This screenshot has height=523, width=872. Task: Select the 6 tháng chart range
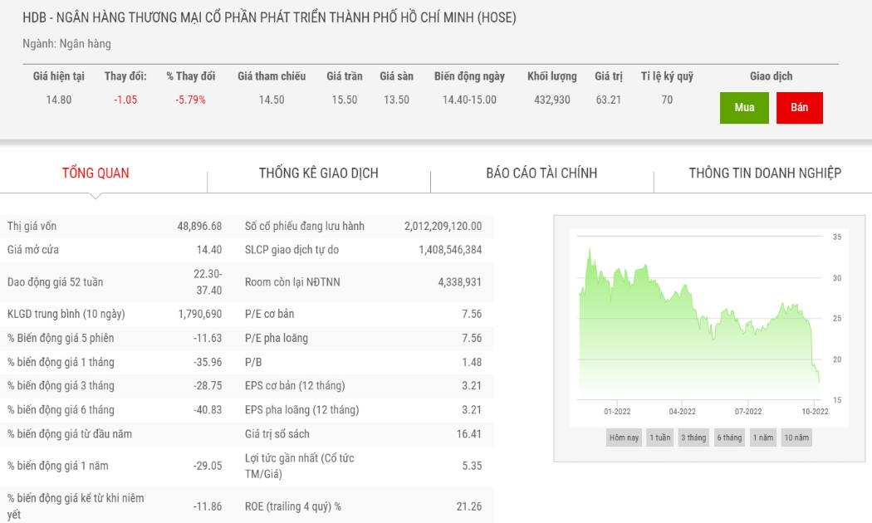point(729,437)
